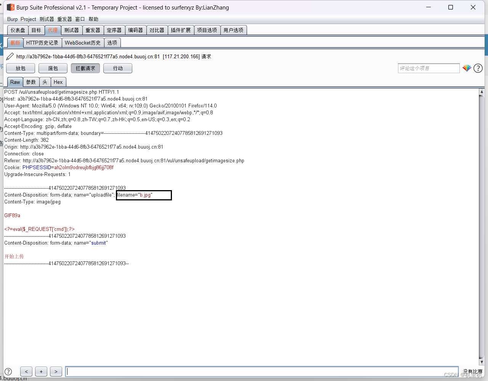Switch to the 参数 view tab
Viewport: 488px width, 381px height.
31,82
